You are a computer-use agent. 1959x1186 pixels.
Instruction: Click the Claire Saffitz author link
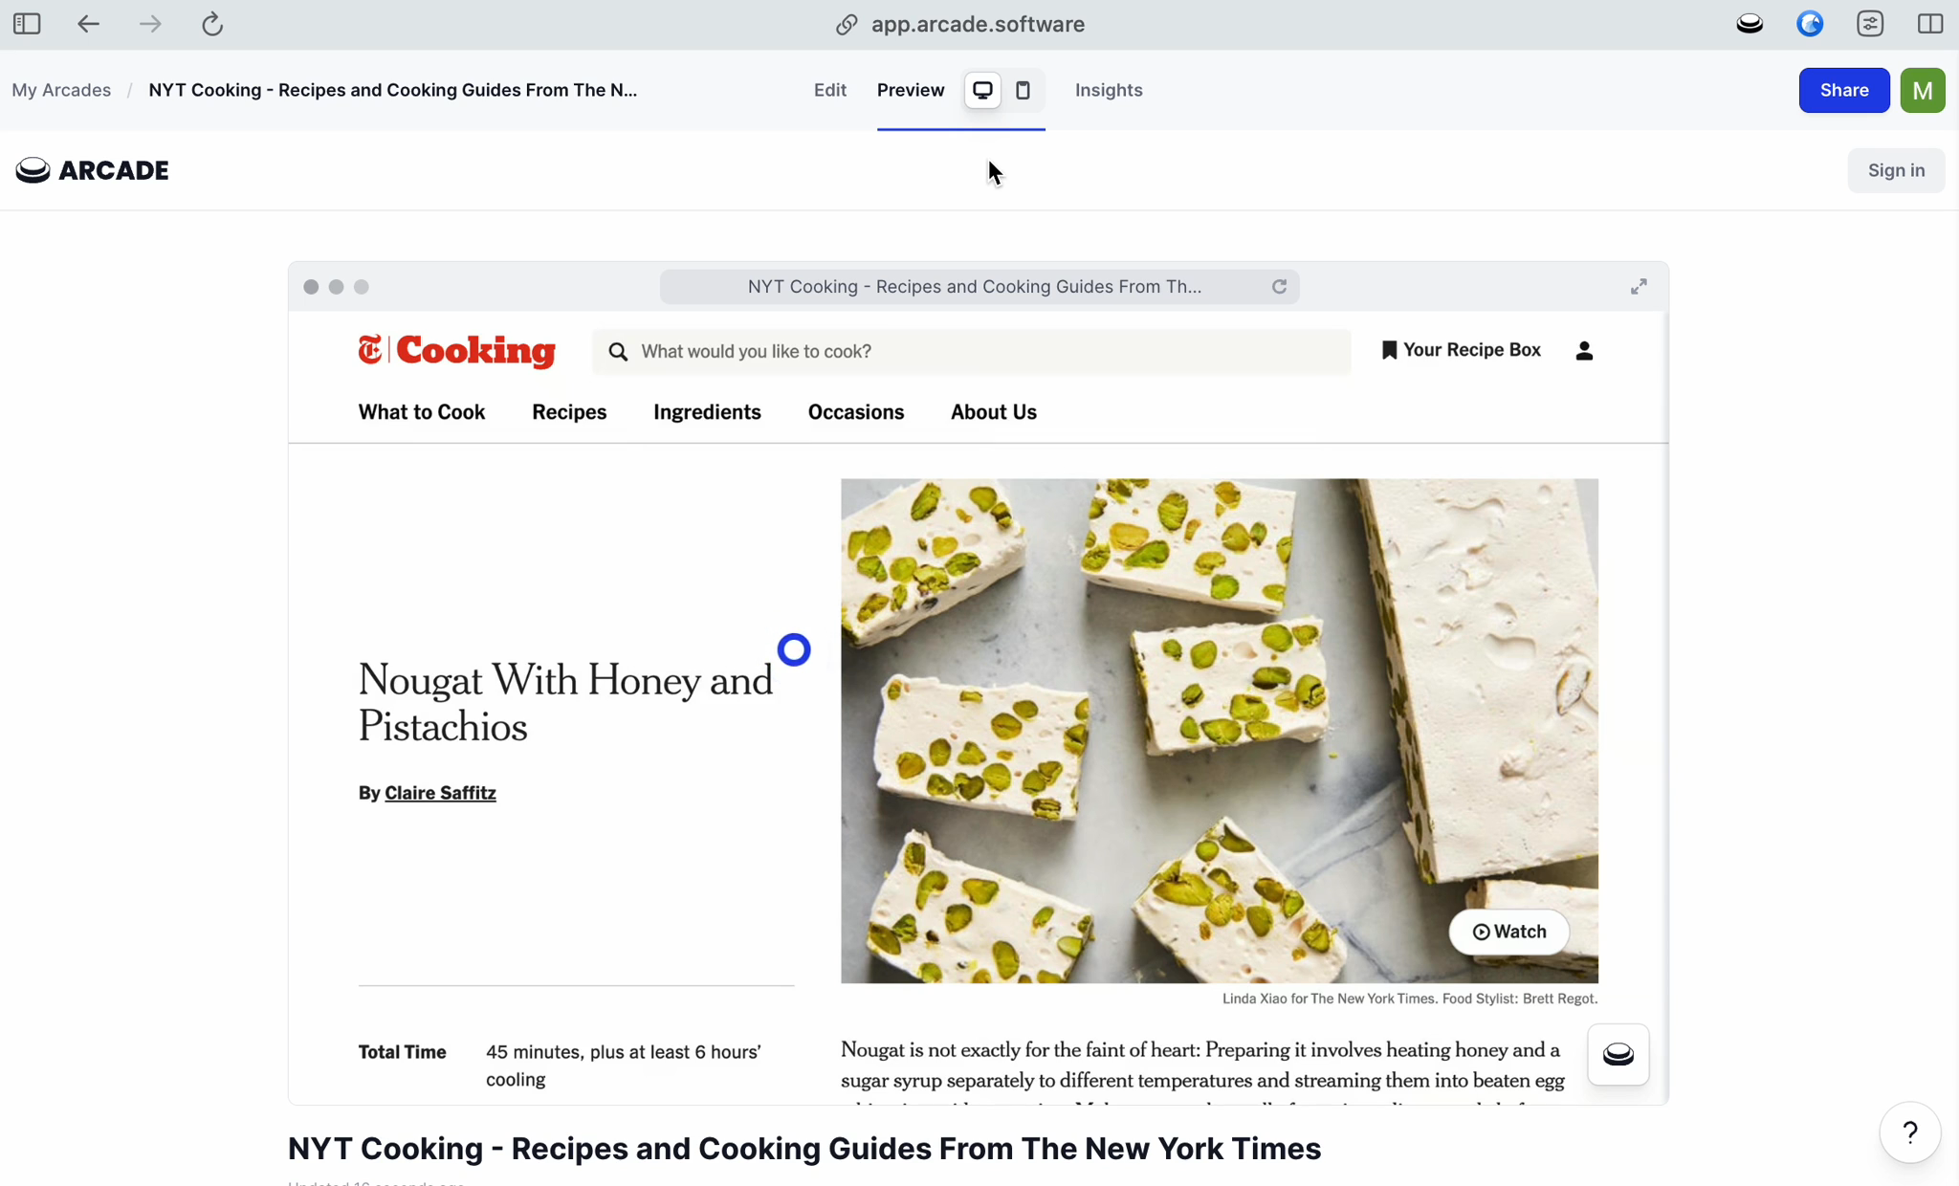click(439, 792)
